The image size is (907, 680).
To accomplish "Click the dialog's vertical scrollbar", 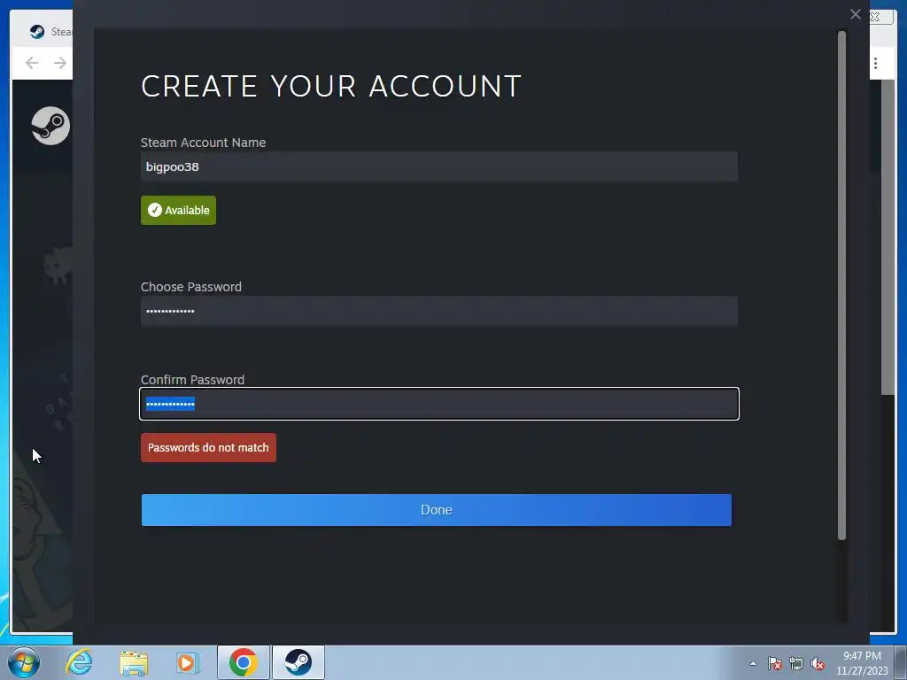I will click(841, 286).
